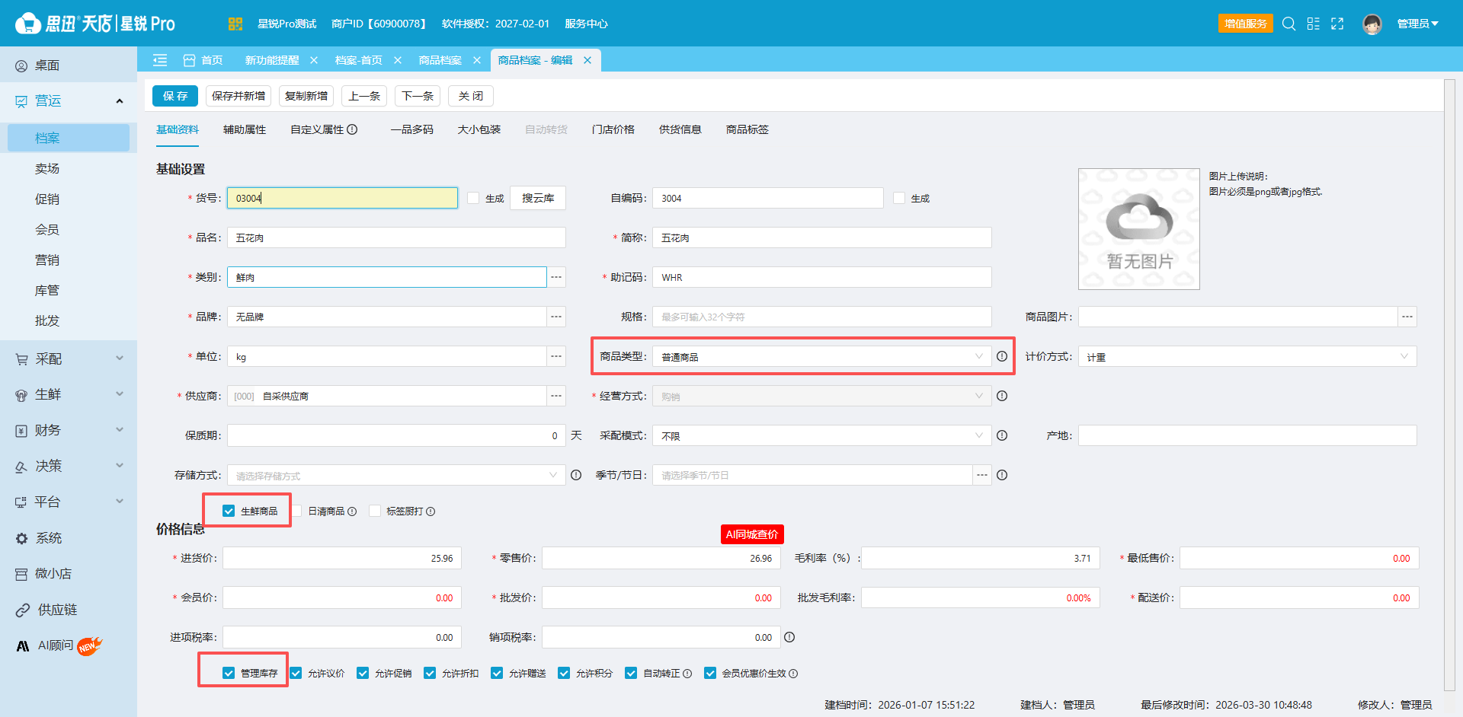Click the 保存 button
This screenshot has width=1463, height=717.
(175, 96)
